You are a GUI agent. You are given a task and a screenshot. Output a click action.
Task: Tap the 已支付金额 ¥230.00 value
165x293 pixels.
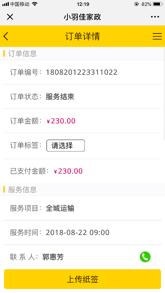68,171
